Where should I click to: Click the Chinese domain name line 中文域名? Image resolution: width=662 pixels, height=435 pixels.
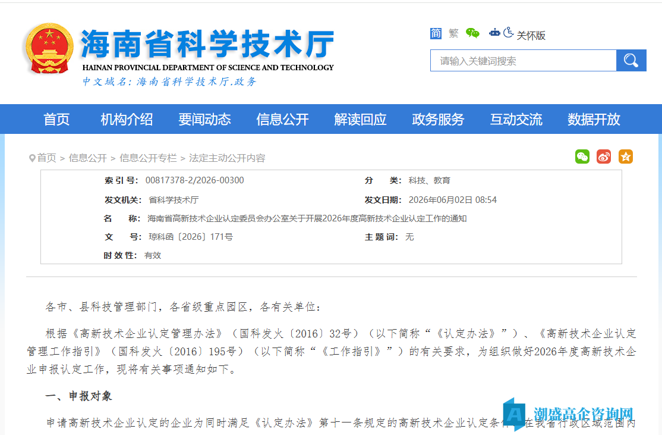pos(169,82)
